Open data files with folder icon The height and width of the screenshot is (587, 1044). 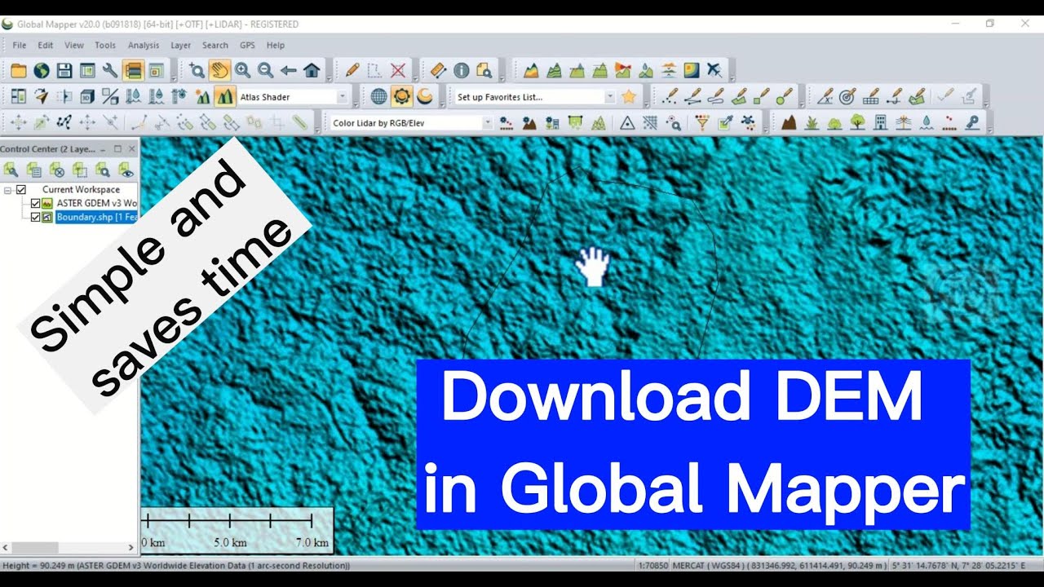pyautogui.click(x=18, y=70)
